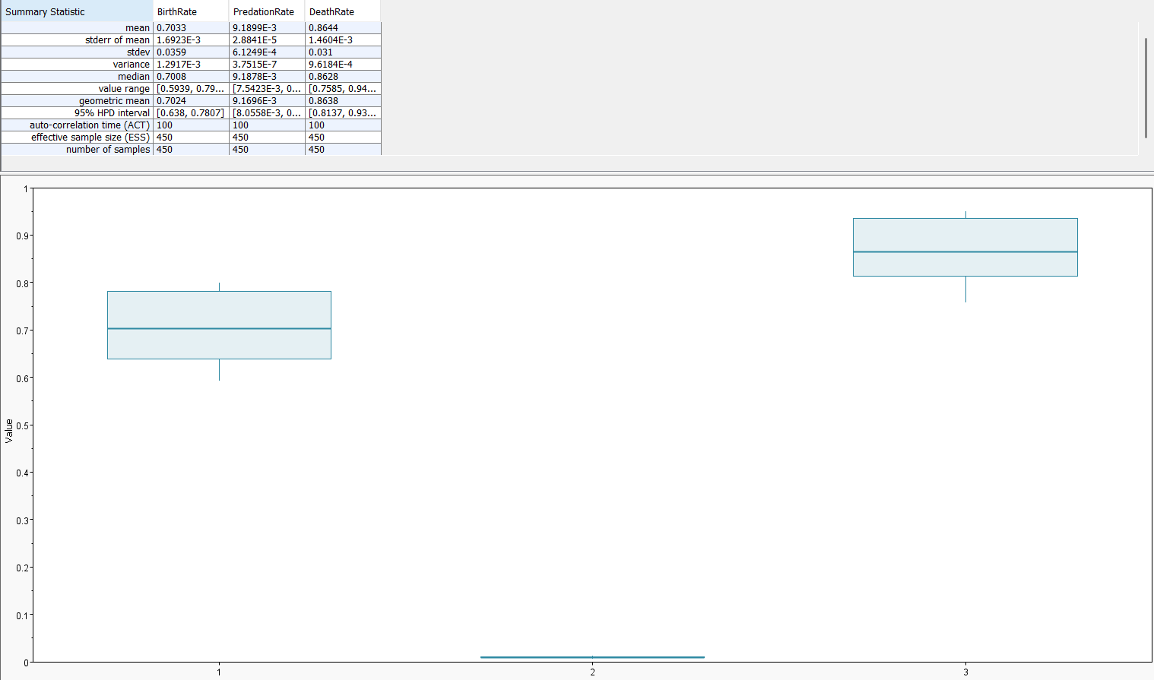
Task: Select the BirthRate mean value 0.7033
Action: [x=190, y=28]
